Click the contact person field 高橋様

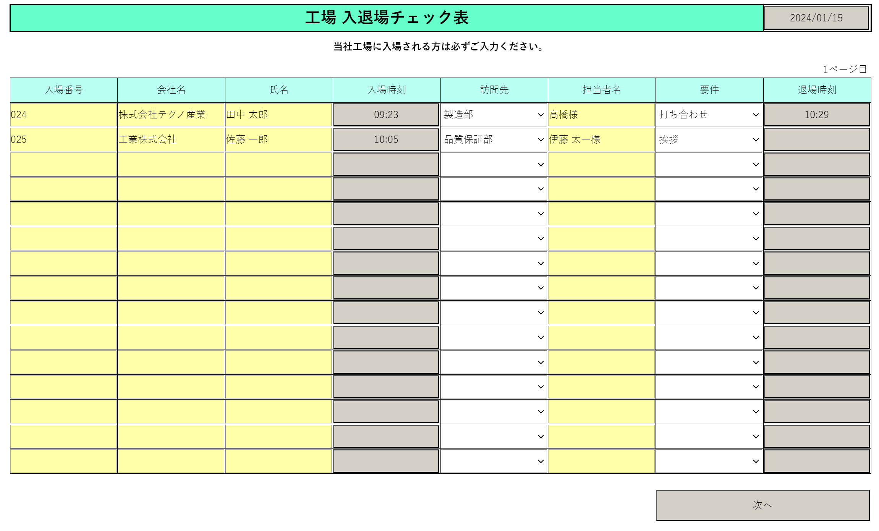click(x=602, y=115)
